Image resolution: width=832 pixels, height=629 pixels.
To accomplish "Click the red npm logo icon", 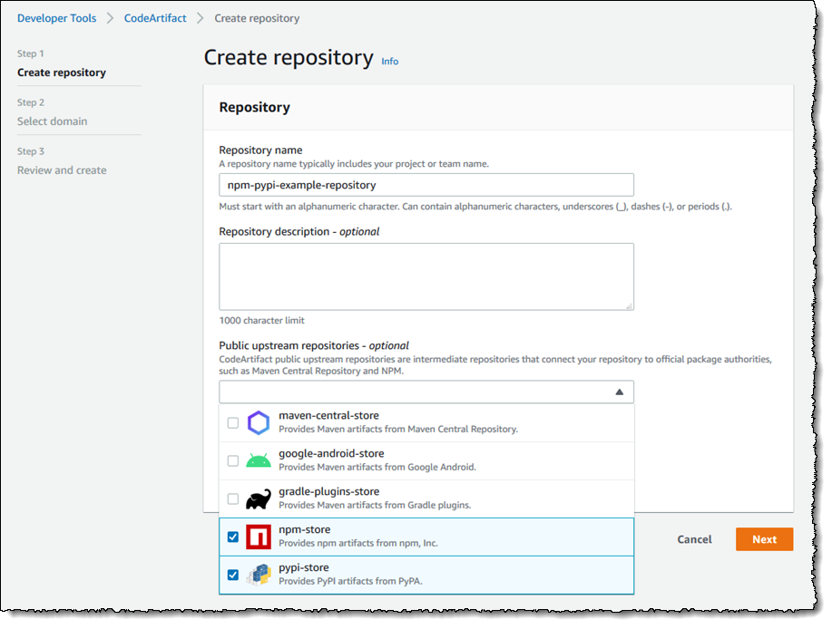I will (x=259, y=537).
